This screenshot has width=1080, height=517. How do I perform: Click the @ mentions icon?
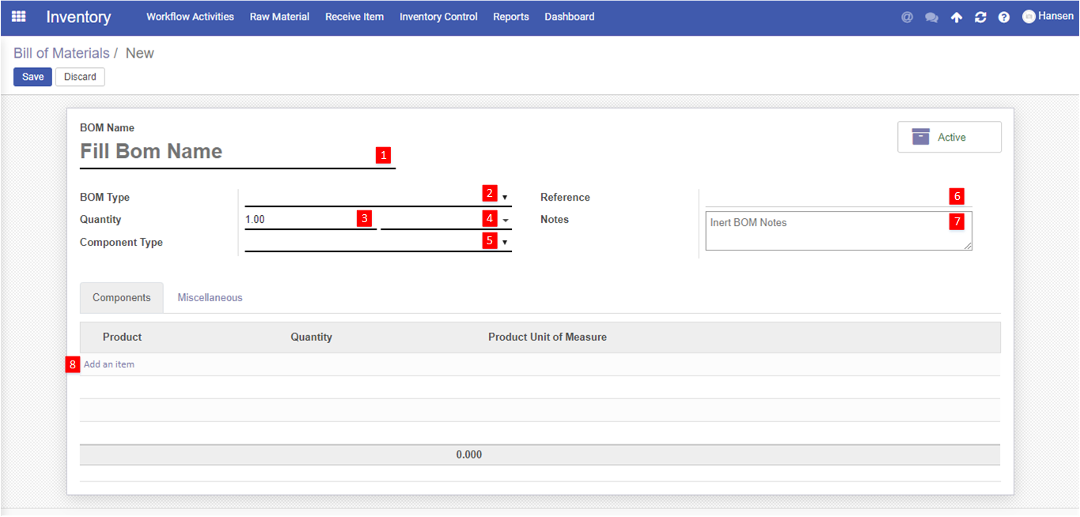point(907,17)
